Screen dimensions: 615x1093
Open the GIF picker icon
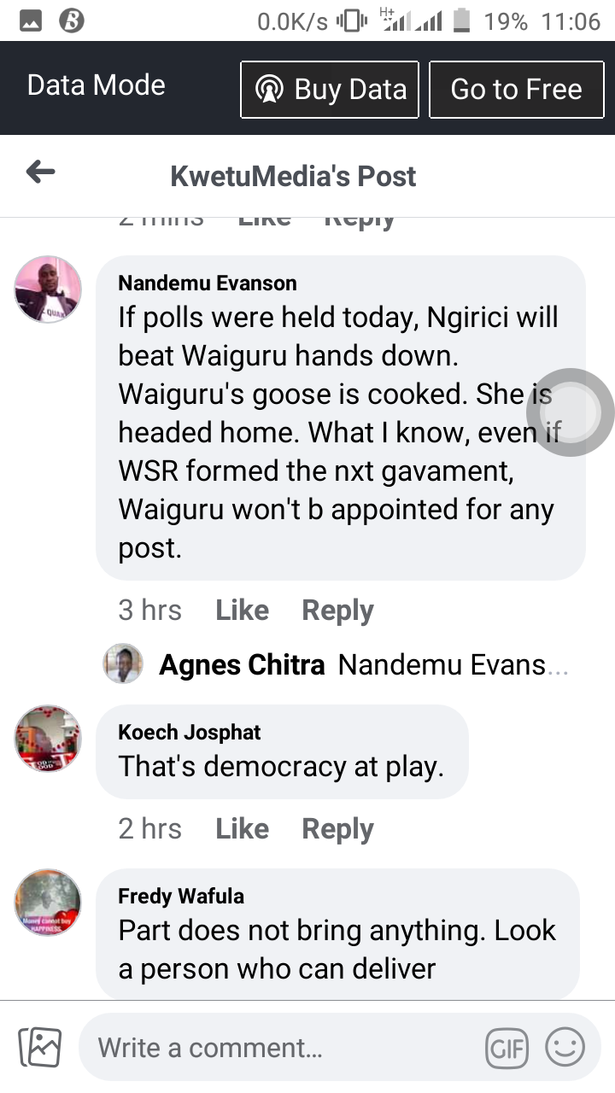[x=507, y=1048]
